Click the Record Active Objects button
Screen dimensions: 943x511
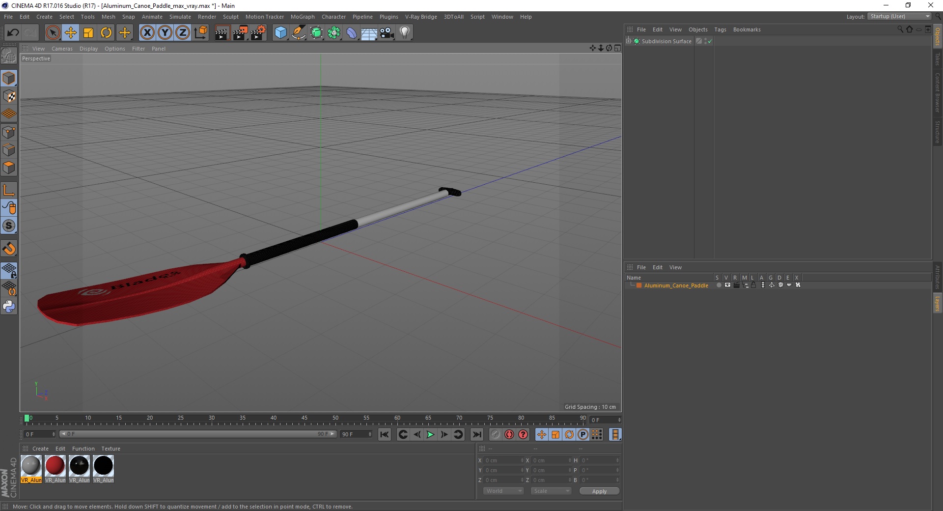(496, 434)
